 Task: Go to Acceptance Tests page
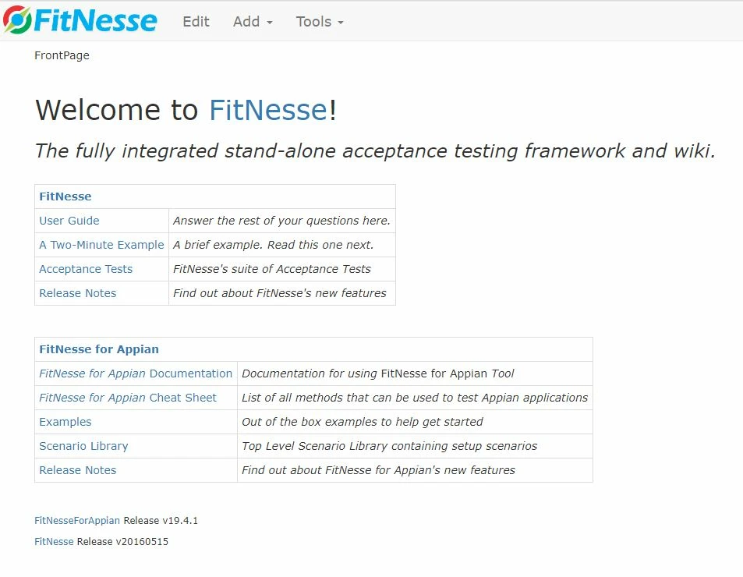(x=86, y=269)
